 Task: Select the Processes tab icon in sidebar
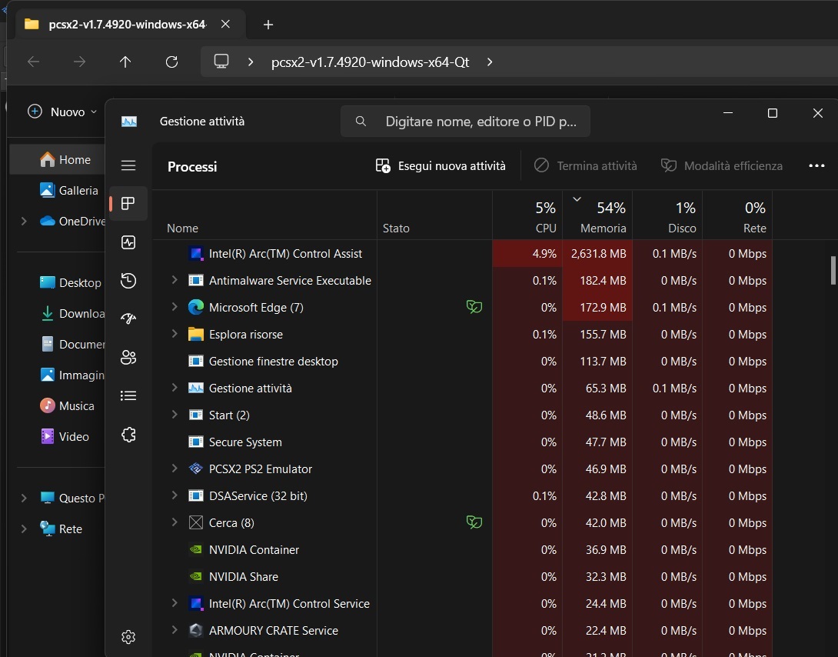pyautogui.click(x=128, y=204)
